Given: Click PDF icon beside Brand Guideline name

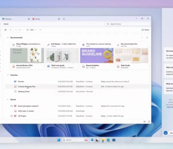Looking at the screenshot, I should click(x=83, y=66).
